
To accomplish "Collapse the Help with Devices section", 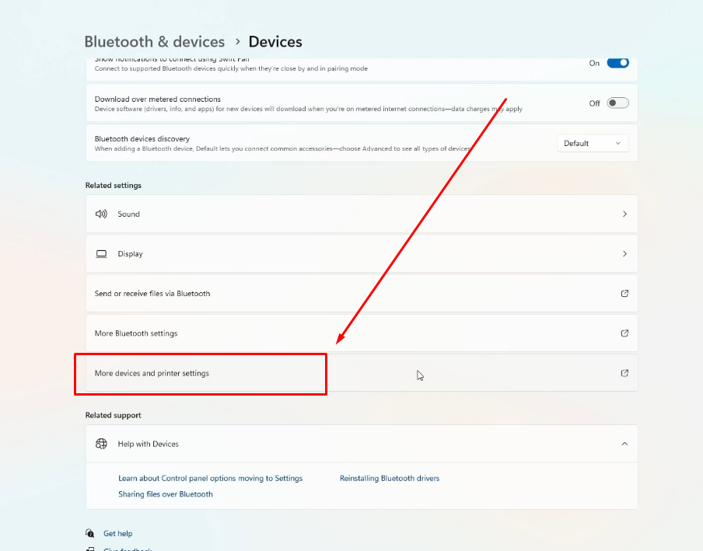I will pyautogui.click(x=624, y=444).
